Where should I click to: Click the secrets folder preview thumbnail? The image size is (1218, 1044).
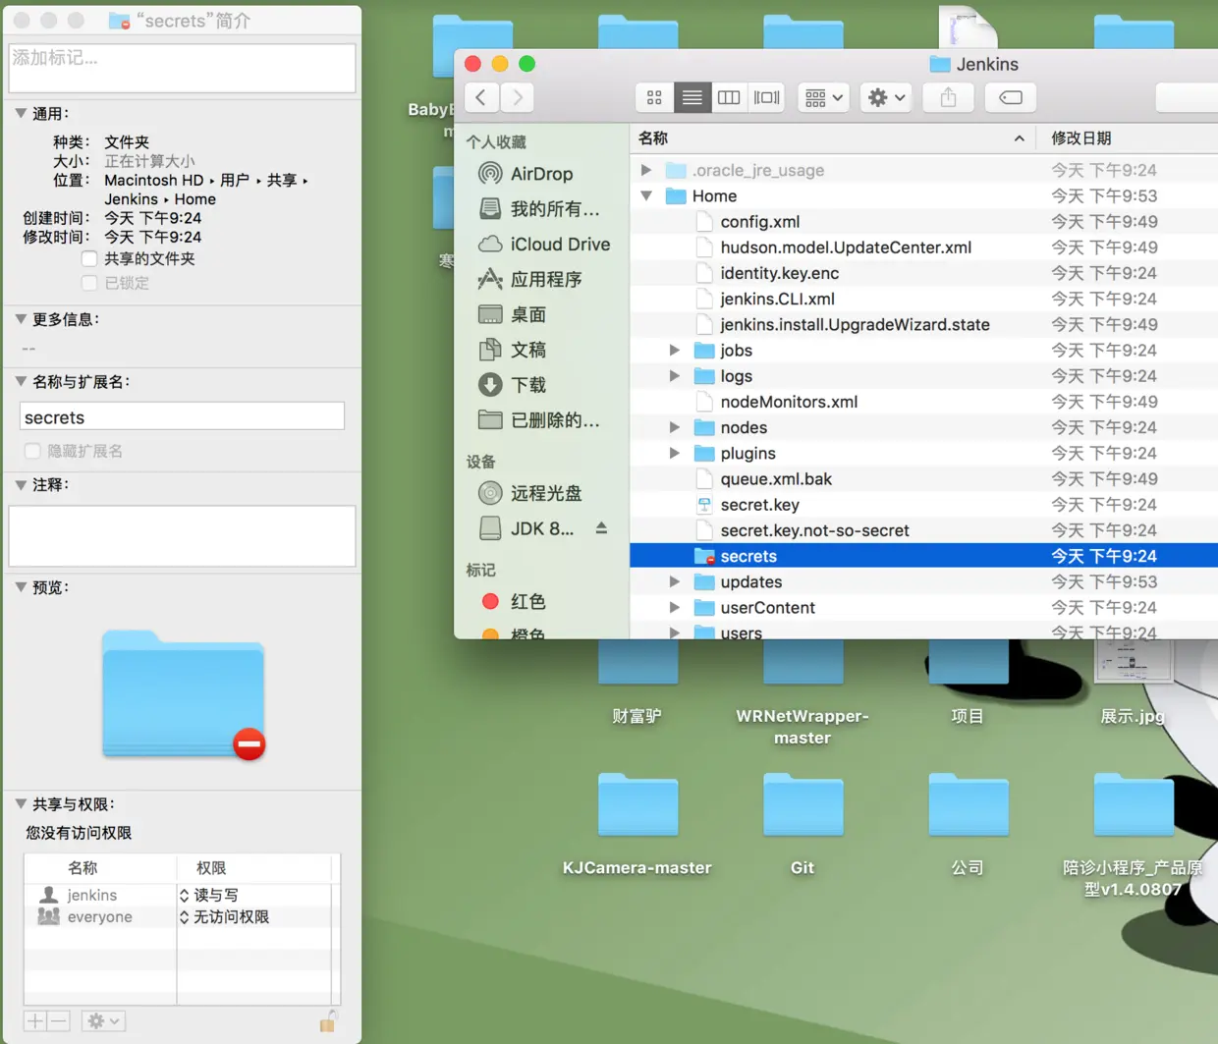[184, 694]
